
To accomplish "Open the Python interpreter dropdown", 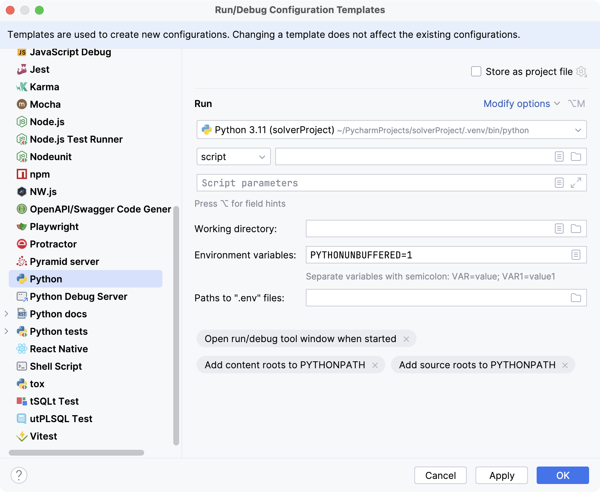I will pos(577,130).
